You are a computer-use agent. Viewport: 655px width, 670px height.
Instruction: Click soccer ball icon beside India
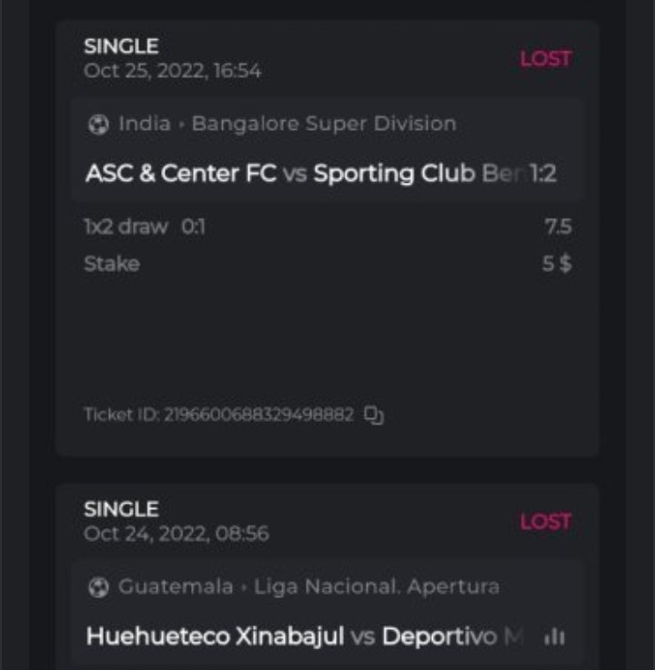click(x=98, y=125)
